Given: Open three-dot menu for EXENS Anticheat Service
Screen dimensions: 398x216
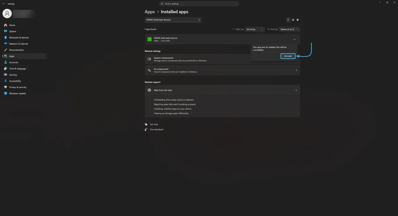Looking at the screenshot, I should pyautogui.click(x=294, y=39).
